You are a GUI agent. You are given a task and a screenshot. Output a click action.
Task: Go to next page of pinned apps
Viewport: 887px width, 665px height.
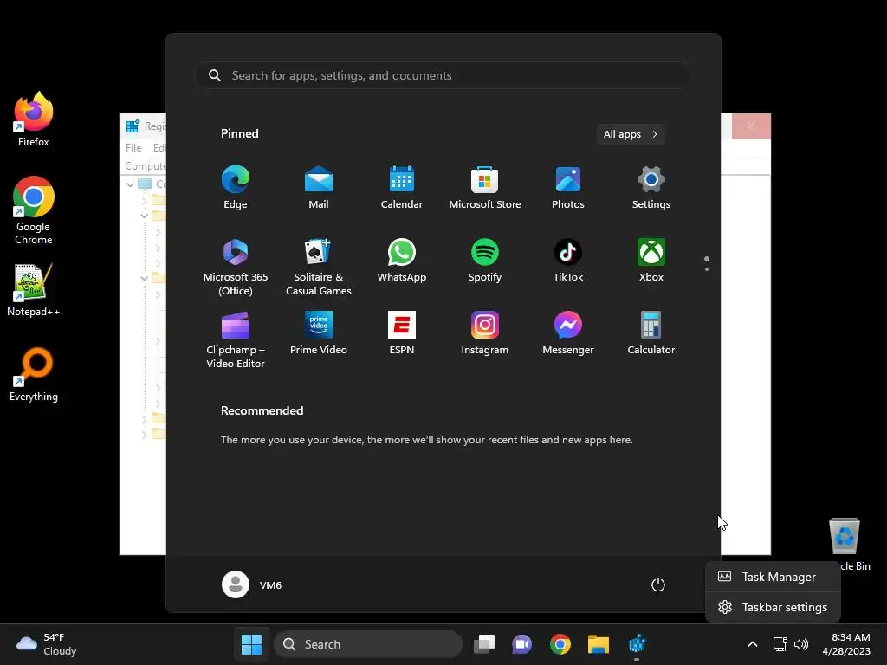pyautogui.click(x=707, y=269)
